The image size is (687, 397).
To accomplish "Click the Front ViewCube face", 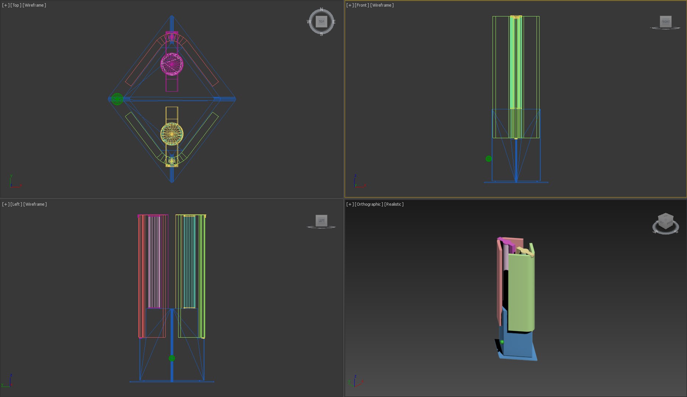I will click(x=665, y=21).
